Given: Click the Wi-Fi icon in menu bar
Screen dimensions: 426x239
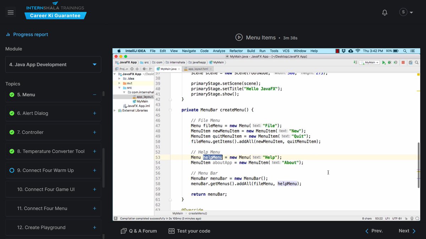Looking at the screenshot, I should 358,51.
